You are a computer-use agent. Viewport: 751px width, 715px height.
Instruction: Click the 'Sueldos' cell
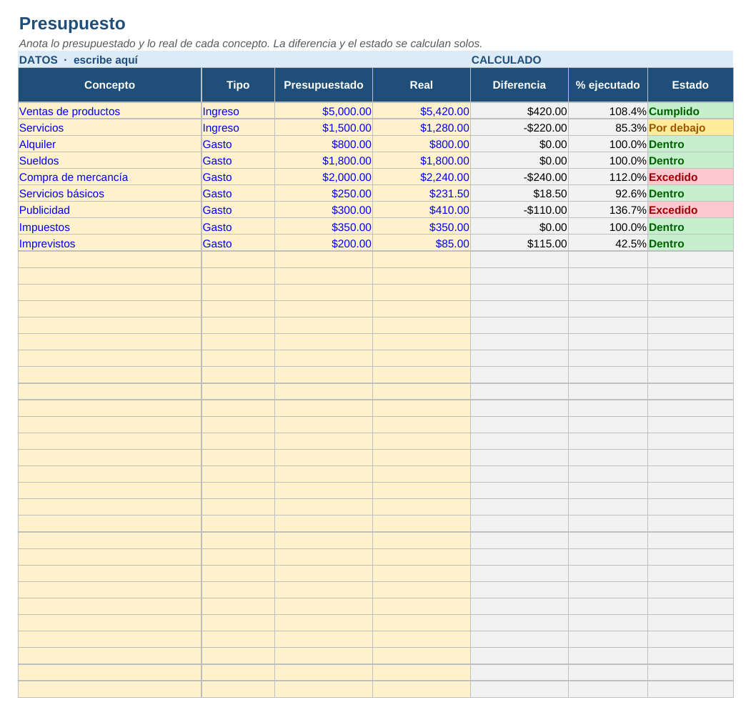(x=109, y=161)
